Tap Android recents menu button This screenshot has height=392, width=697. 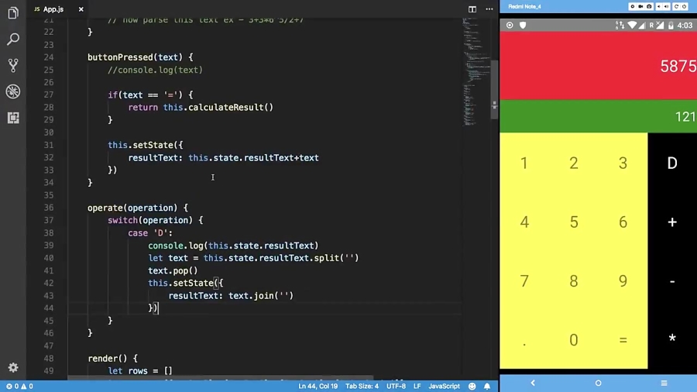click(x=664, y=383)
